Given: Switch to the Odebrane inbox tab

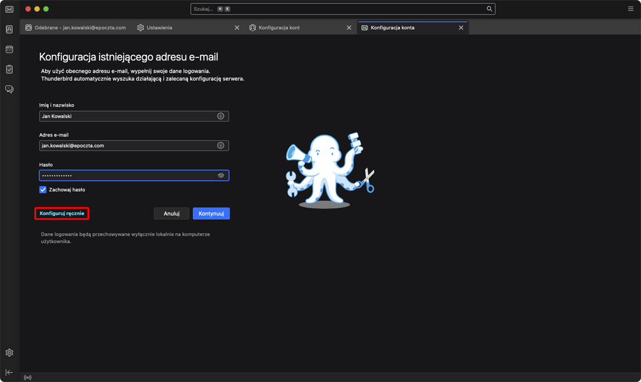Looking at the screenshot, I should pyautogui.click(x=76, y=27).
